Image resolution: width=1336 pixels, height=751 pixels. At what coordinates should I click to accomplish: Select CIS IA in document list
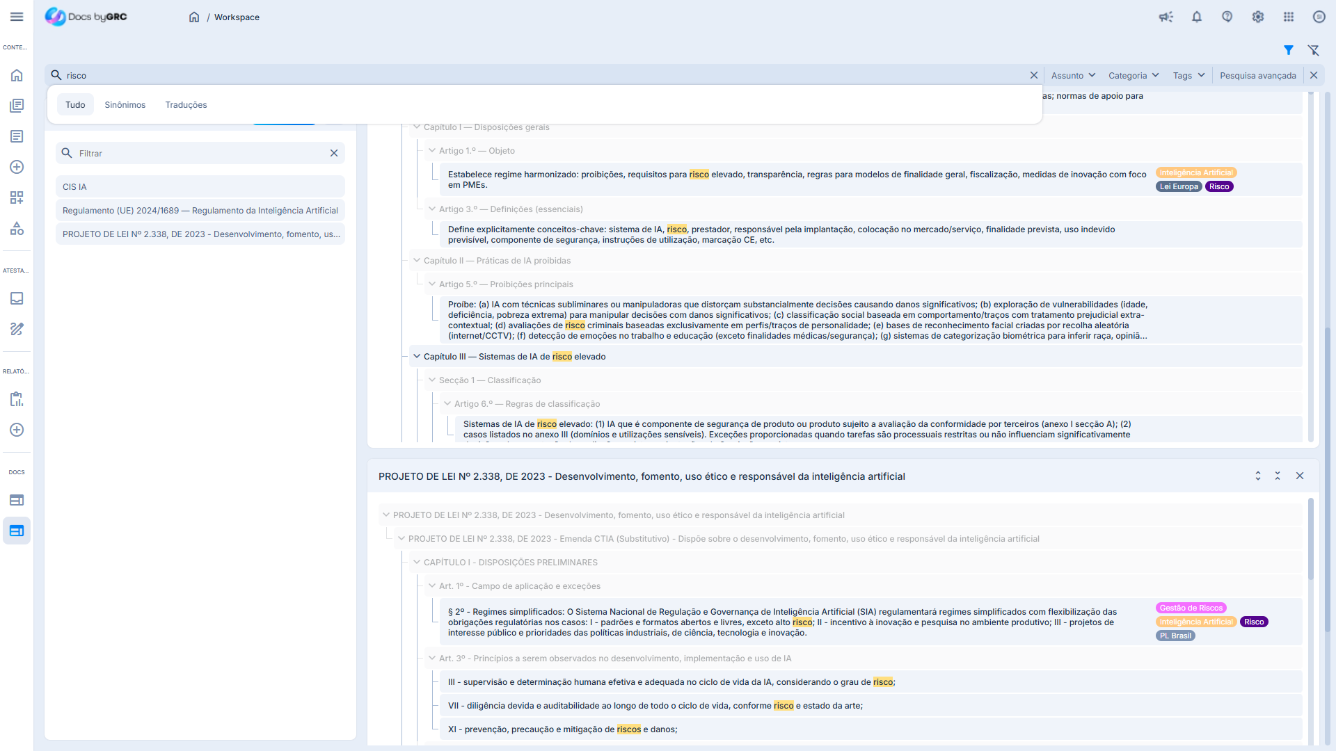coord(200,186)
